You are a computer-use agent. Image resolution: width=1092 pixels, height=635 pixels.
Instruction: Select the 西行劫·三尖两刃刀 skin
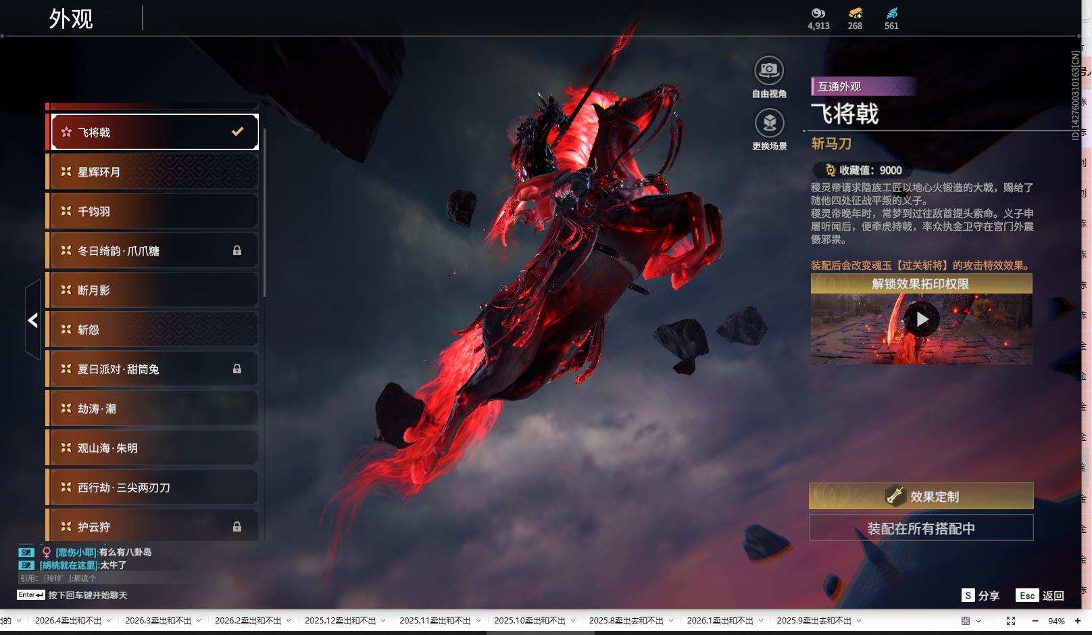(x=153, y=487)
